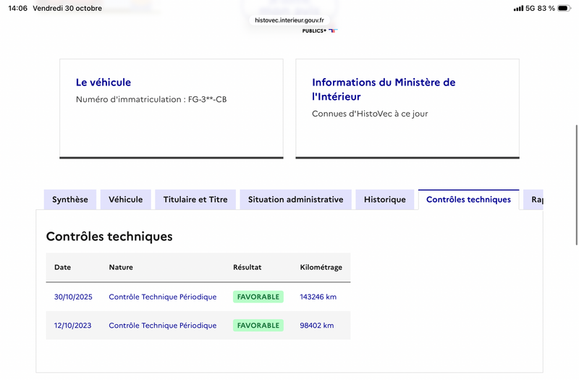Click the mileage 98402 km
Image resolution: width=579 pixels, height=380 pixels.
pos(317,325)
